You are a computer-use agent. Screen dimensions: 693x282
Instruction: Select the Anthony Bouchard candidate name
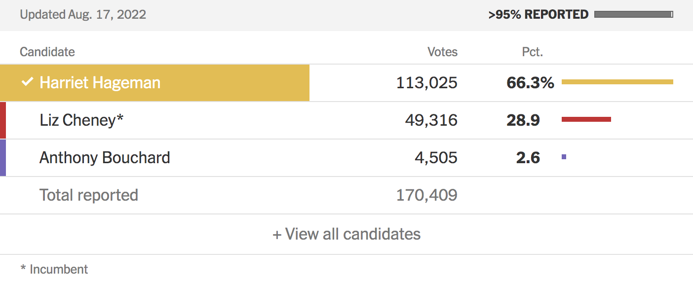tap(105, 158)
